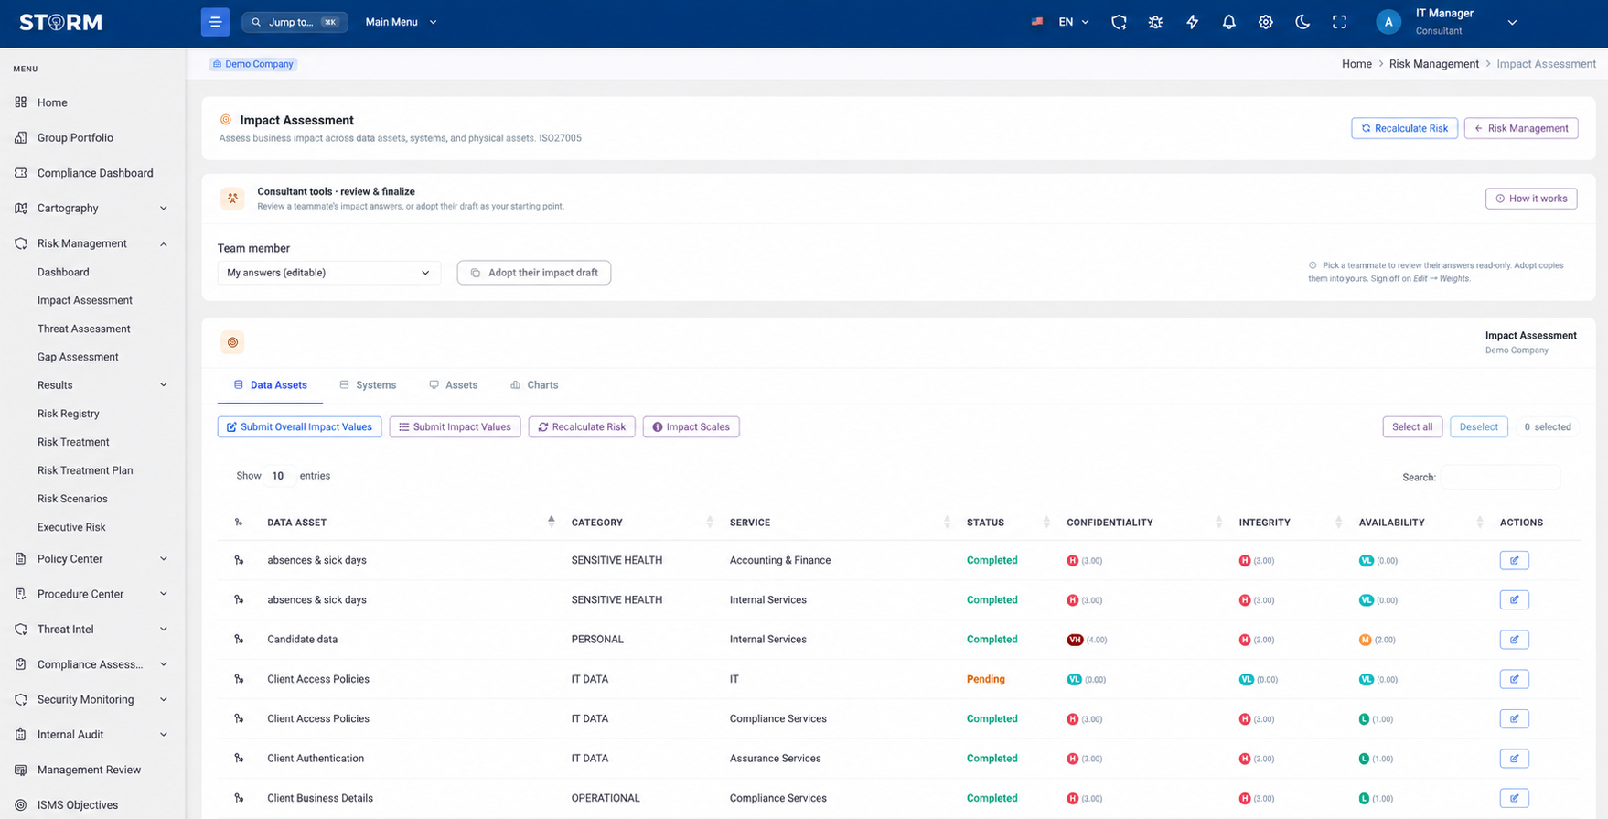Screen dimensions: 1608x819
Task: Switch to the Assets tab
Action: [454, 385]
